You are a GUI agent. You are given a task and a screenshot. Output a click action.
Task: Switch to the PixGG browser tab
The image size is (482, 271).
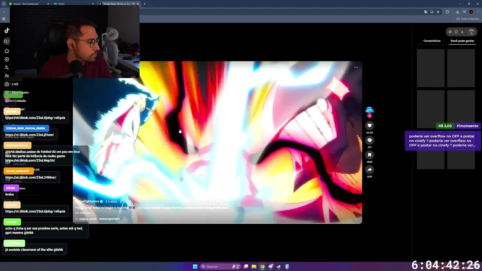[x=74, y=4]
